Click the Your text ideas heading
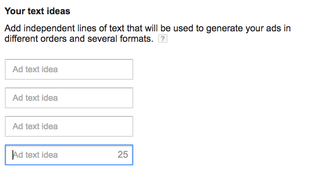 [37, 11]
